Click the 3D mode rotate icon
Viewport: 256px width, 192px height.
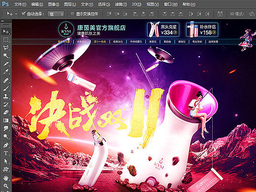(252, 14)
